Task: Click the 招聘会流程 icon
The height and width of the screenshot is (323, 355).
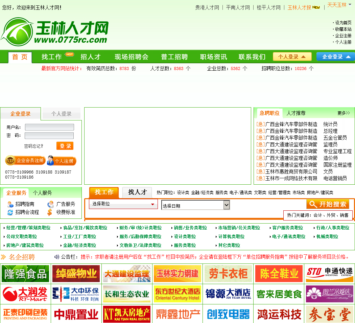Action: click(10, 212)
